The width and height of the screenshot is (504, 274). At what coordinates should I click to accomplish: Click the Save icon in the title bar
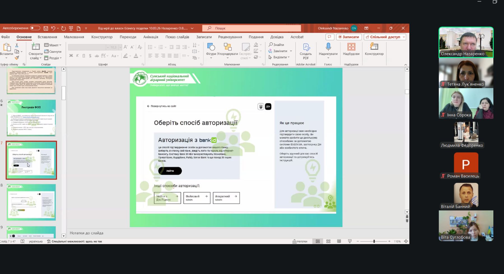coord(46,28)
